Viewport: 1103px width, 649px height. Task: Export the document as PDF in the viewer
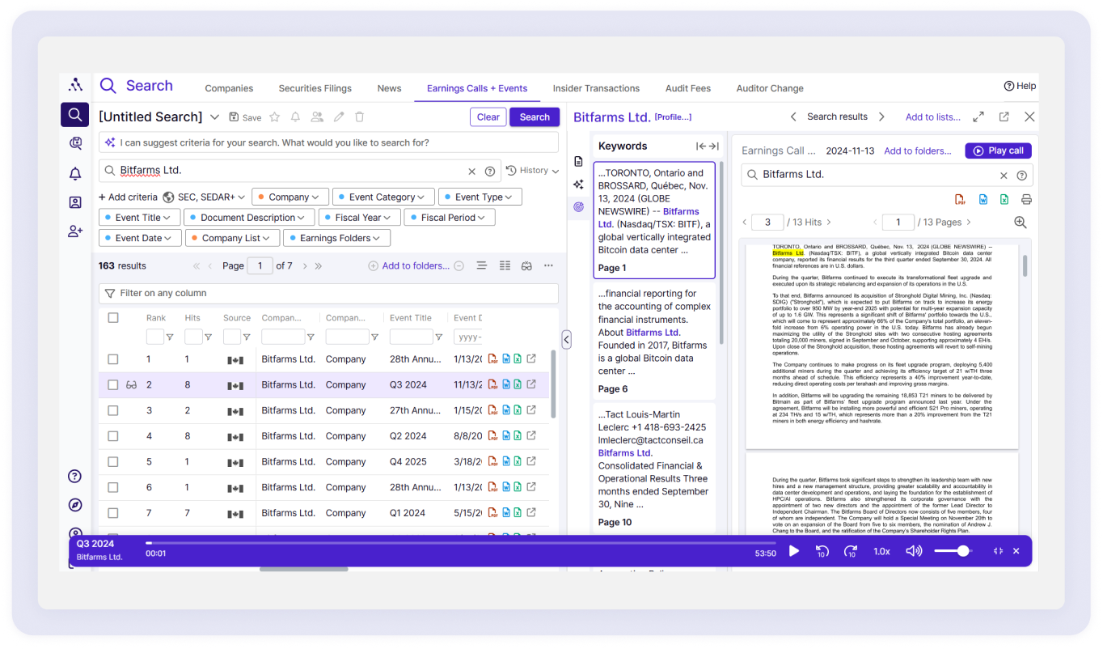tap(960, 200)
